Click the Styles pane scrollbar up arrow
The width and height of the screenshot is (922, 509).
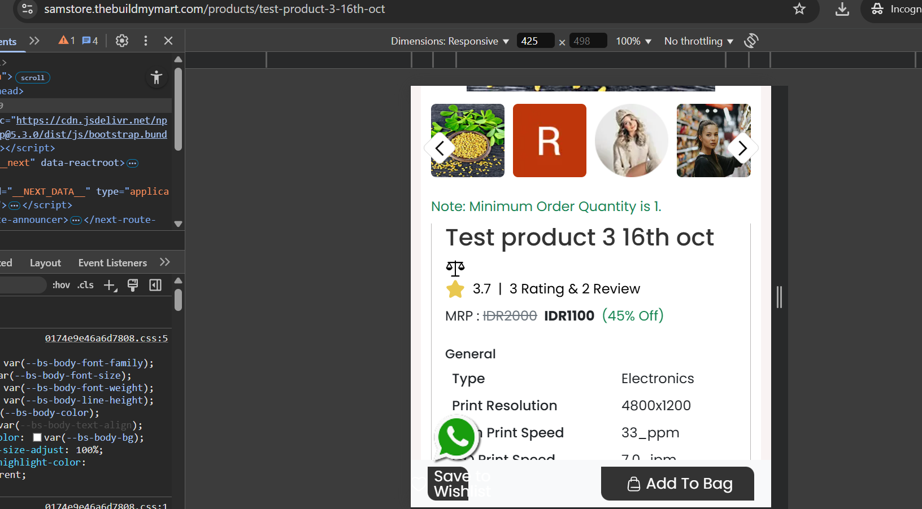(179, 280)
